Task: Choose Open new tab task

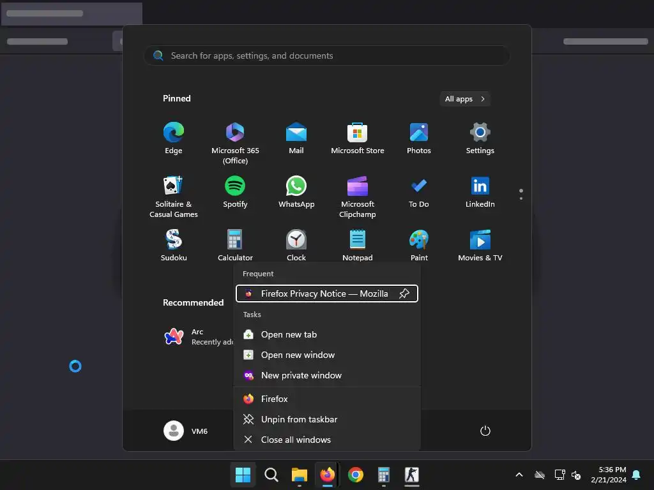Action: tap(326, 334)
